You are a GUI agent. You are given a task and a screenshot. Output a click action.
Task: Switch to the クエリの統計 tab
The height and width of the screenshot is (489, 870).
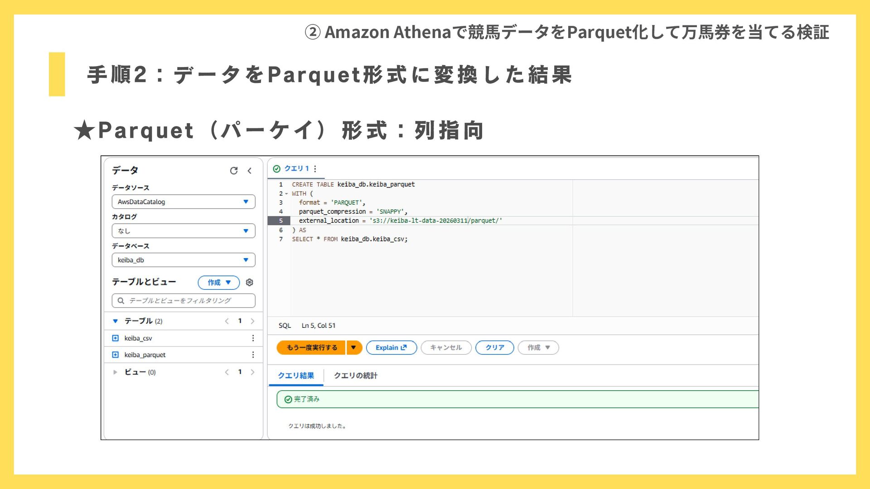coord(355,375)
